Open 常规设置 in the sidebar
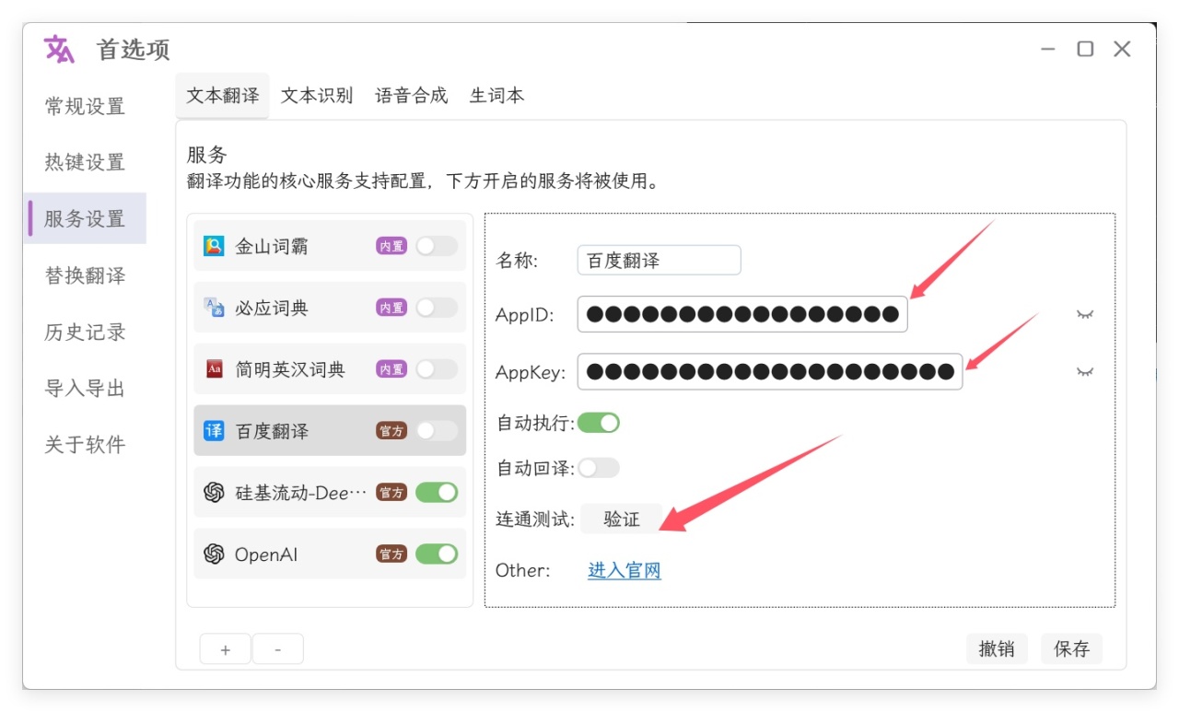The height and width of the screenshot is (712, 1179). click(x=85, y=107)
